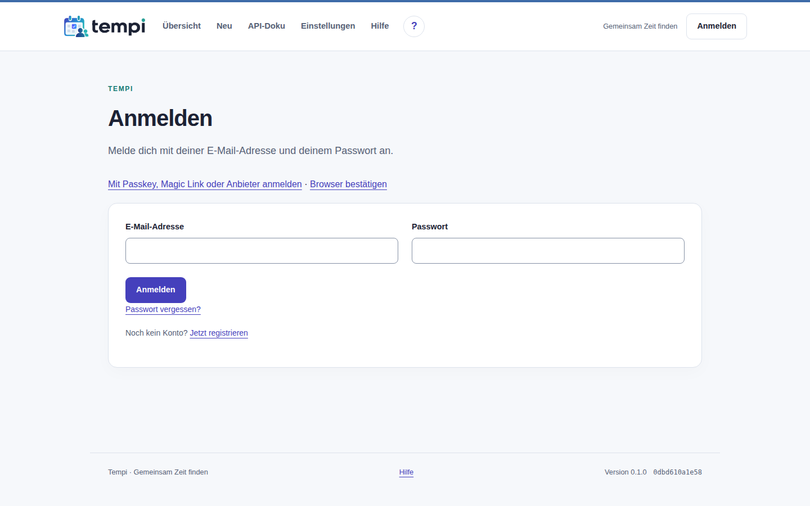Viewport: 810px width, 506px height.
Task: Focus the E-Mail-Adresse input field
Action: click(x=262, y=251)
